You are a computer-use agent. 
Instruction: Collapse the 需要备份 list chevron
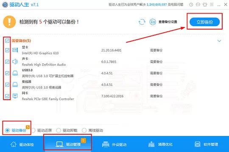[x=219, y=41]
